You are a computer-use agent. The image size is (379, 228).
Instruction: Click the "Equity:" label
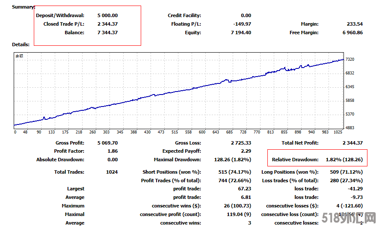point(193,33)
